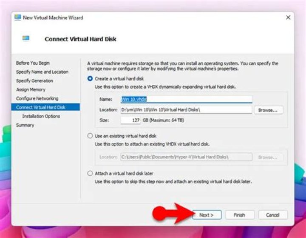Open Assign Memory step
This screenshot has width=306, height=238.
pyautogui.click(x=31, y=89)
